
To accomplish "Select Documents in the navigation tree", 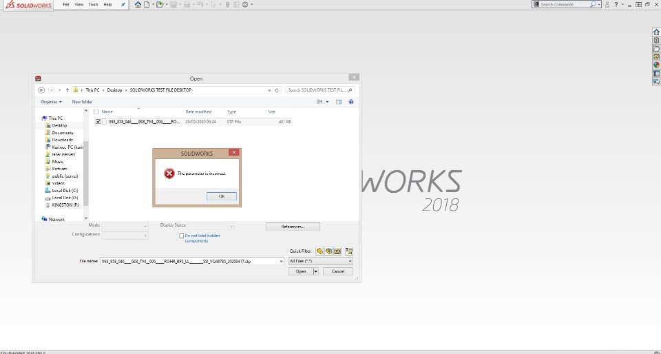I will coord(63,132).
